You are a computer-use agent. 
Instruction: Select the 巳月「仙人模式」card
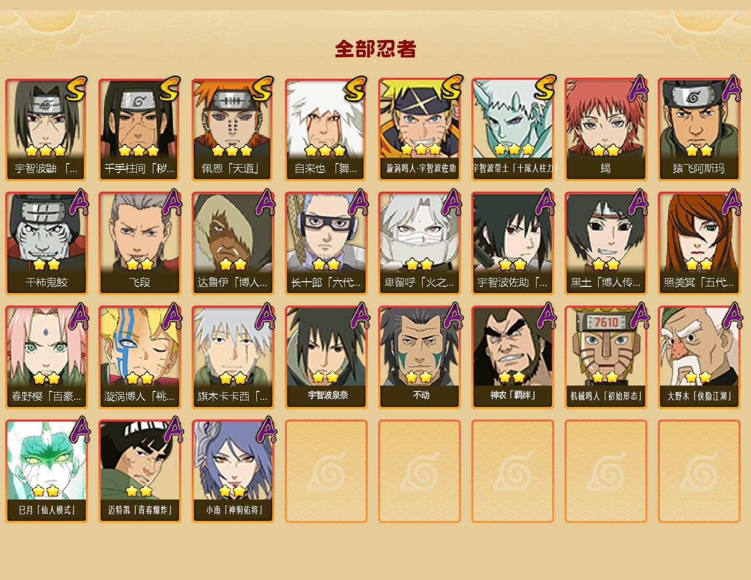pyautogui.click(x=47, y=471)
